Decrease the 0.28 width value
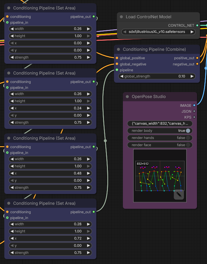The height and width of the screenshot is (264, 207). [x=12, y=224]
